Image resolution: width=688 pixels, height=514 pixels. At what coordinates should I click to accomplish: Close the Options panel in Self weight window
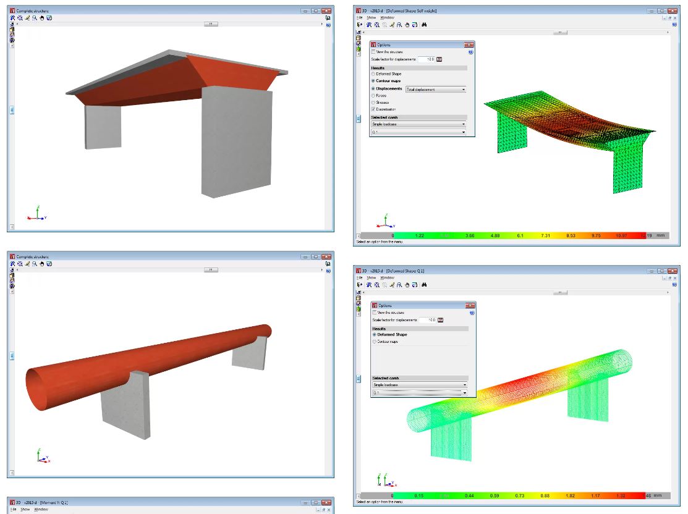[x=469, y=45]
